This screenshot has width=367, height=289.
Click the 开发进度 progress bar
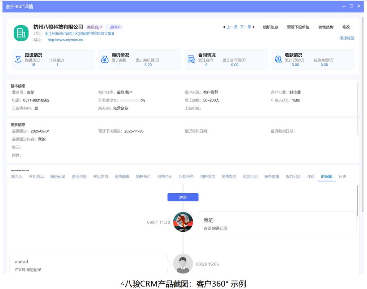click(x=129, y=100)
